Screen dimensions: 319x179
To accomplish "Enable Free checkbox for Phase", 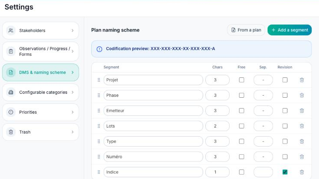I will click(x=242, y=95).
